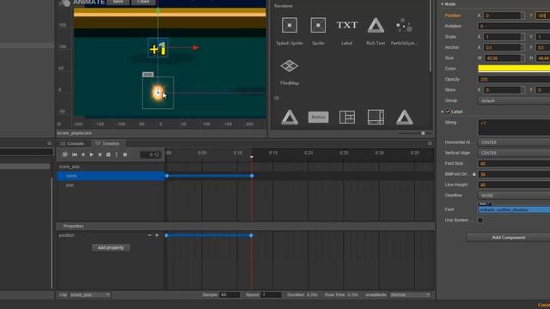Click the Add Component button
The height and width of the screenshot is (309, 550).
[x=508, y=237]
